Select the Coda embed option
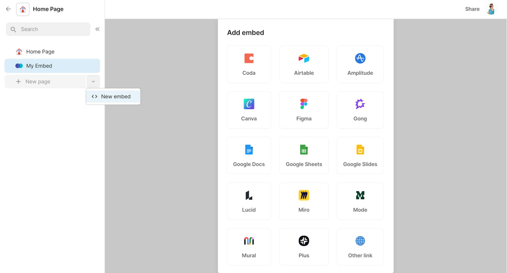 (249, 64)
